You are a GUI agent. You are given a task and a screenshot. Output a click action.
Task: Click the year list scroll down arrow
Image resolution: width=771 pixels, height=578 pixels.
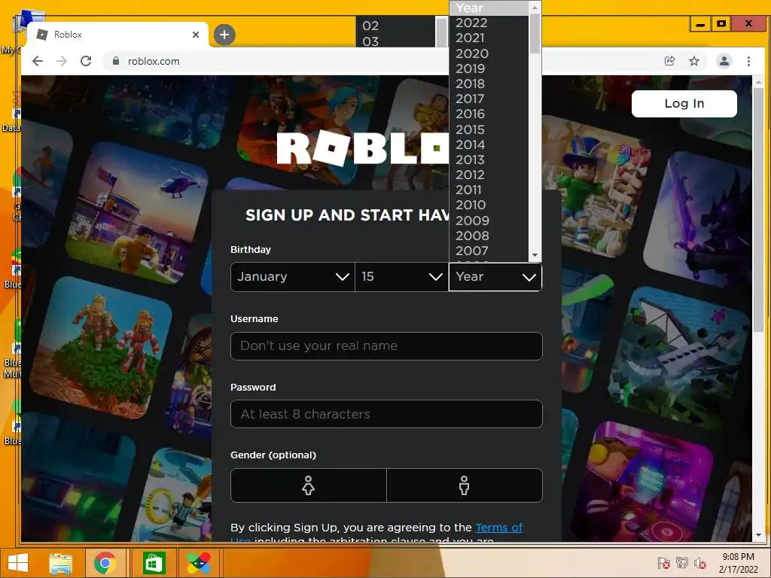pos(535,255)
